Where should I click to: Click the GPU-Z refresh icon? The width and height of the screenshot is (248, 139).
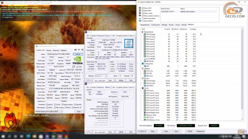pos(79,50)
